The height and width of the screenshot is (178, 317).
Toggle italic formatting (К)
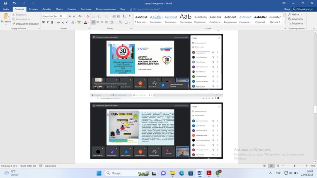pos(48,23)
